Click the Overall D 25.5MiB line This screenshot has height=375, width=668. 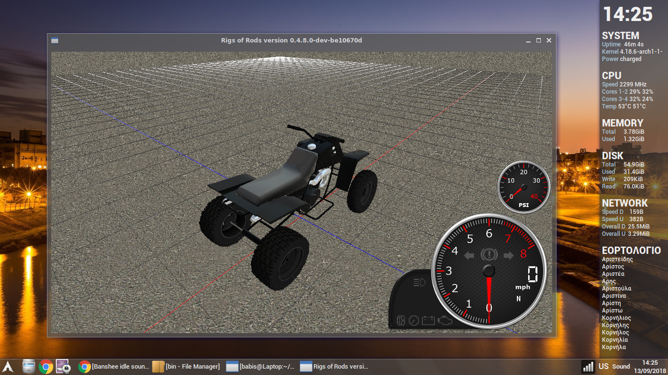point(626,227)
